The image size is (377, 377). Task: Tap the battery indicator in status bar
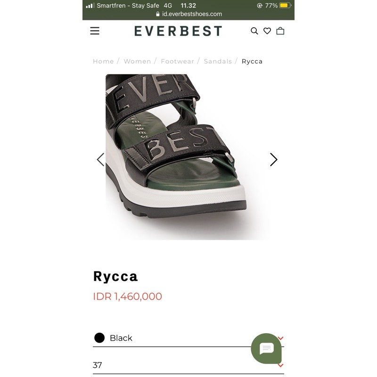click(x=285, y=5)
